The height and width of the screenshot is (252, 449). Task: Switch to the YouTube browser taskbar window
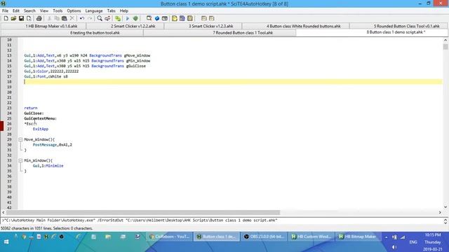click(x=169, y=237)
